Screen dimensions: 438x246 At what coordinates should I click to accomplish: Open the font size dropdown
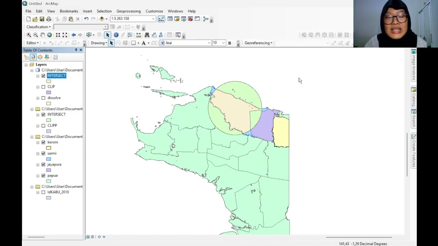(223, 43)
